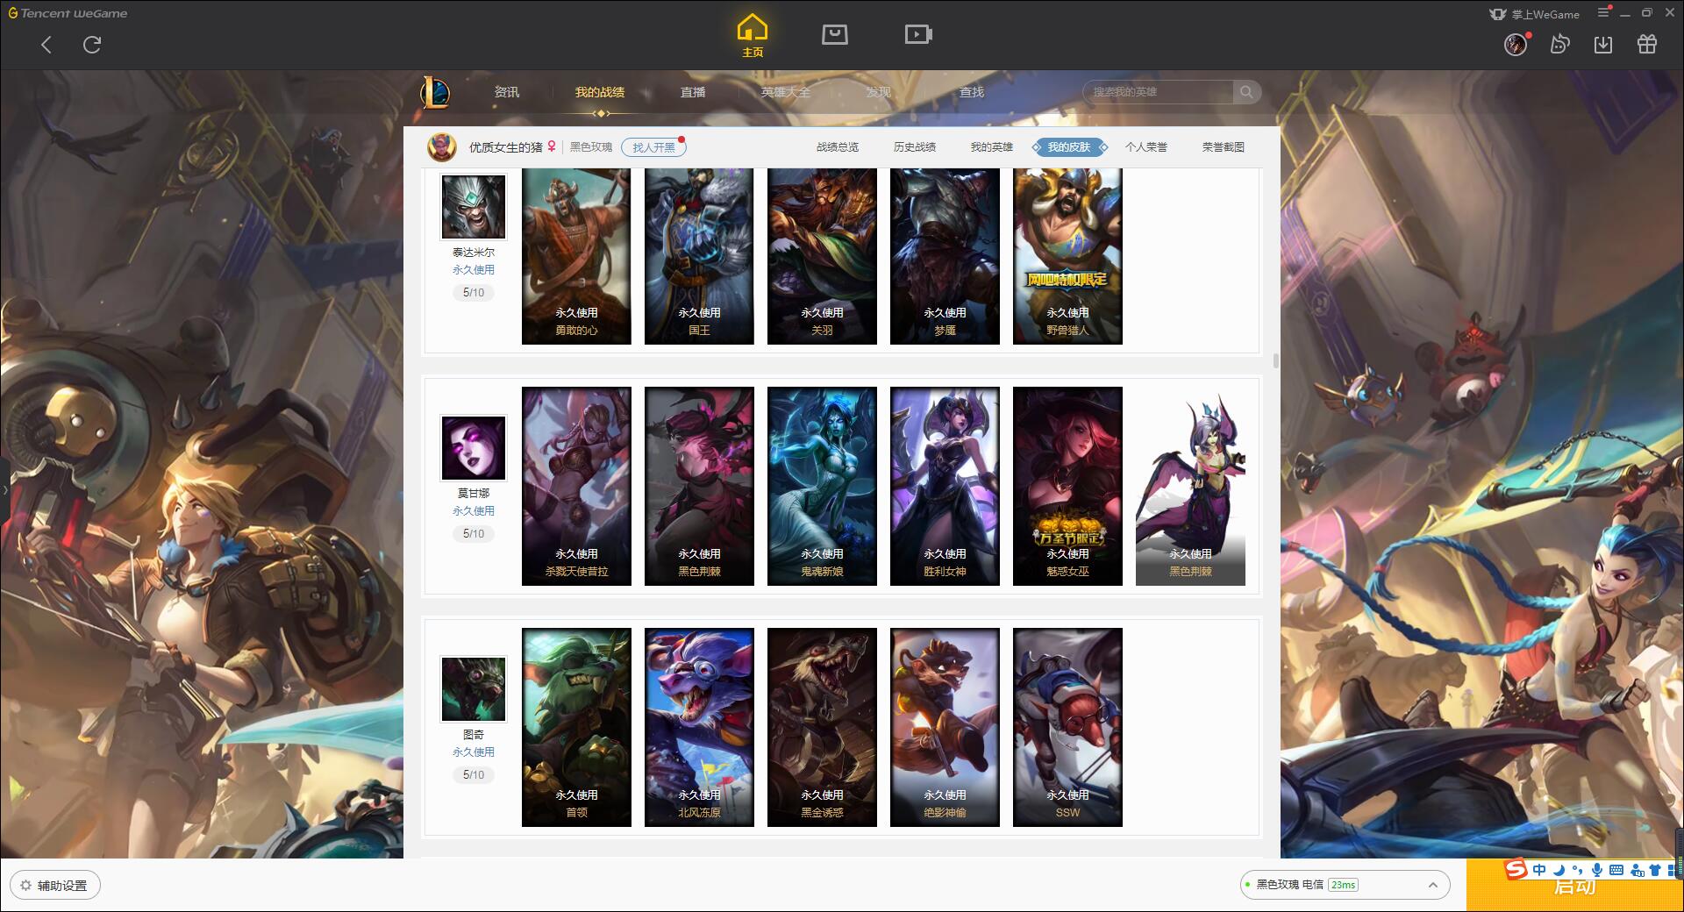
Task: Open the 辅助设置 settings button
Action: 55,886
